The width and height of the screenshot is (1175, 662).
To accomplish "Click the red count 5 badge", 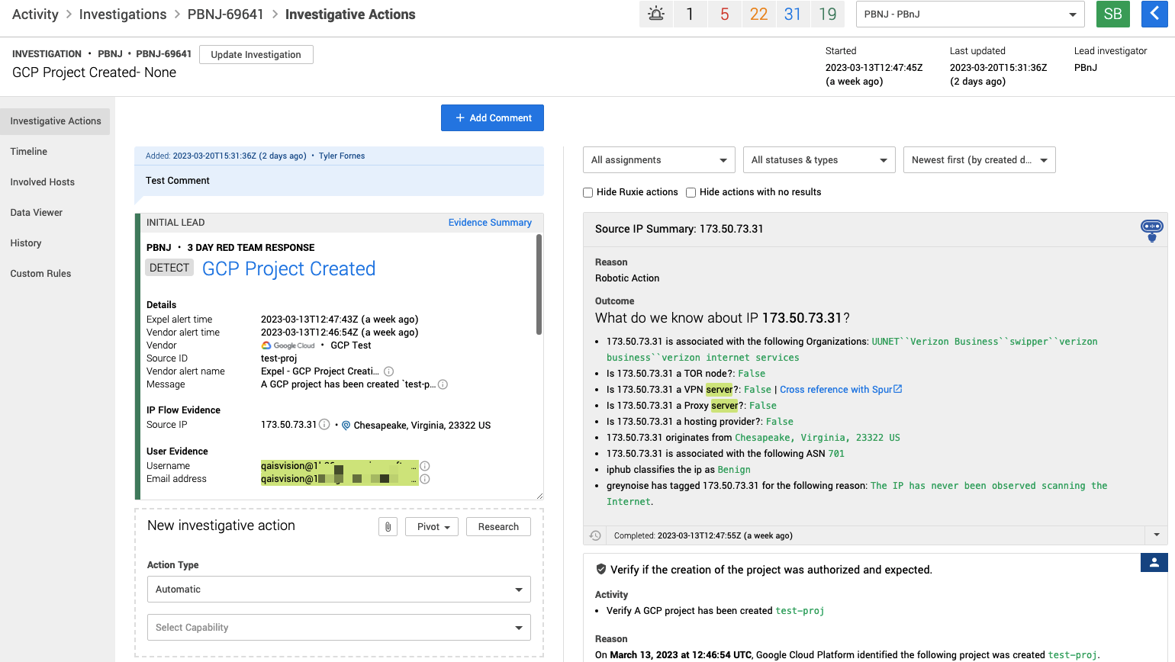I will 724,14.
